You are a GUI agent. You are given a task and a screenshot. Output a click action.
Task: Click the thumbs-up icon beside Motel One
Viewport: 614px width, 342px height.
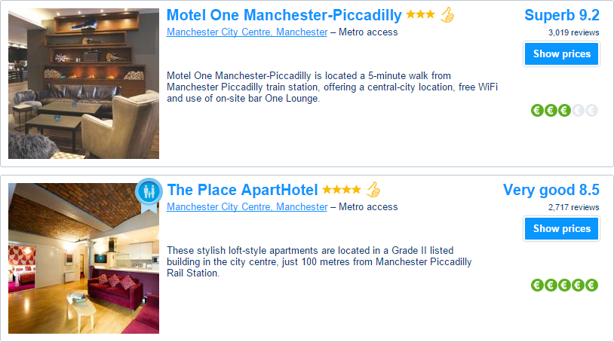[x=447, y=15]
